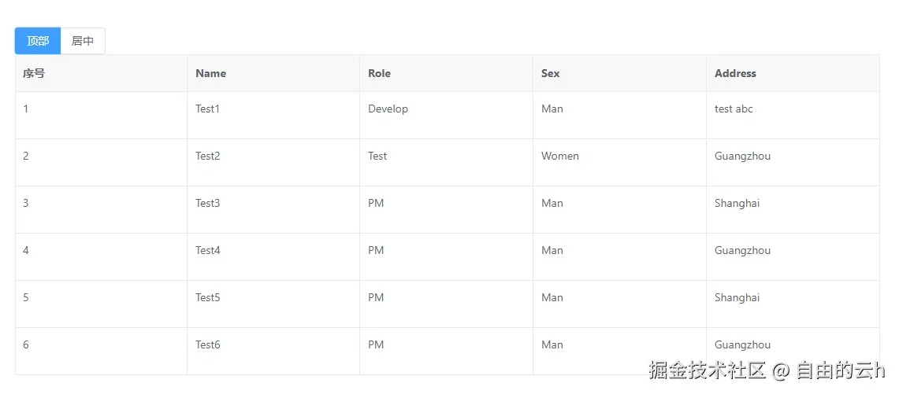
Task: Select the Test6 name cell
Action: [x=208, y=344]
